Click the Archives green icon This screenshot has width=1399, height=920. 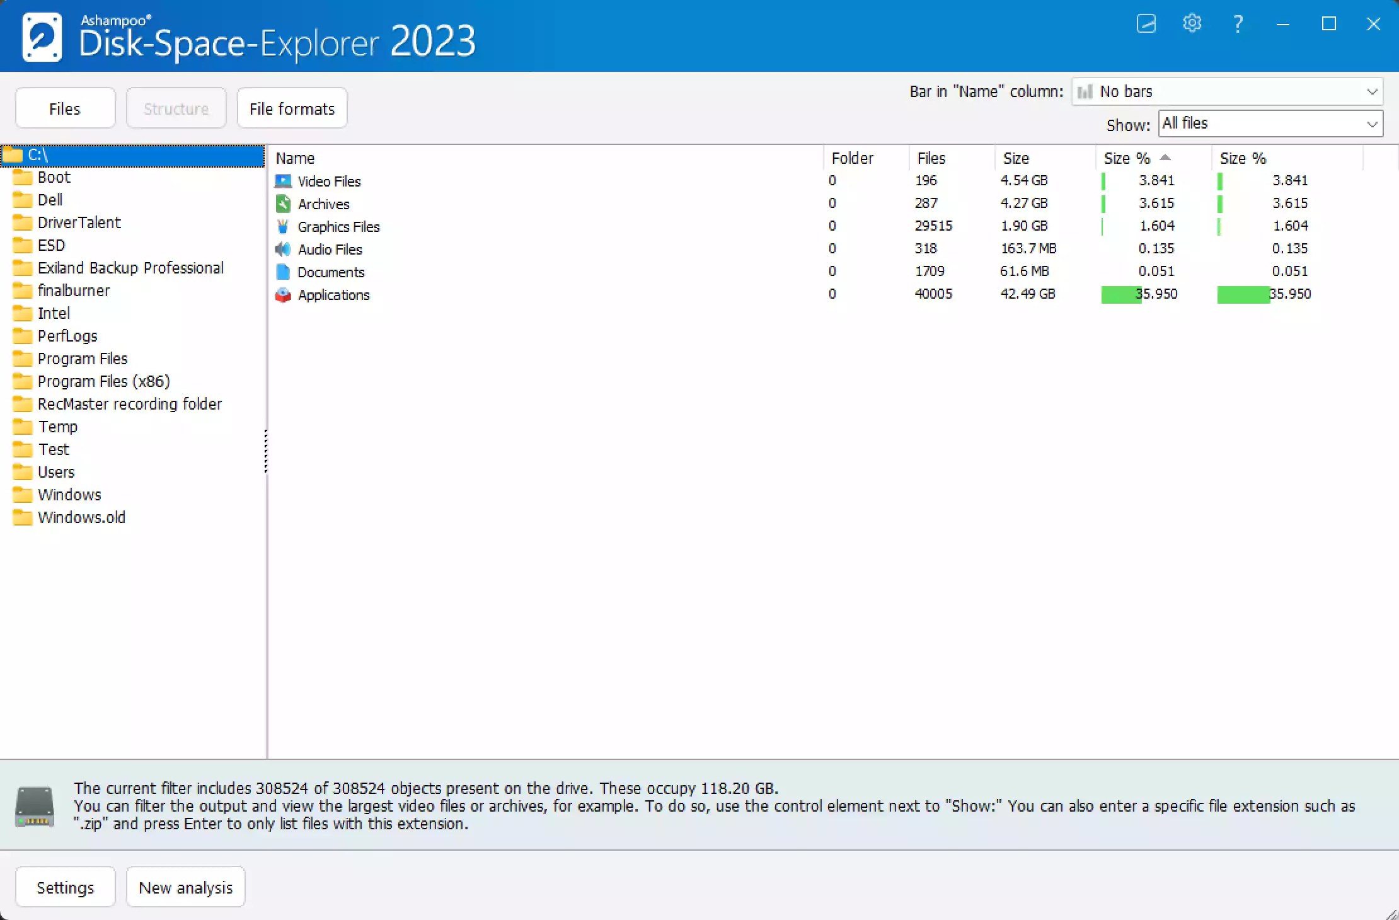[x=283, y=204]
